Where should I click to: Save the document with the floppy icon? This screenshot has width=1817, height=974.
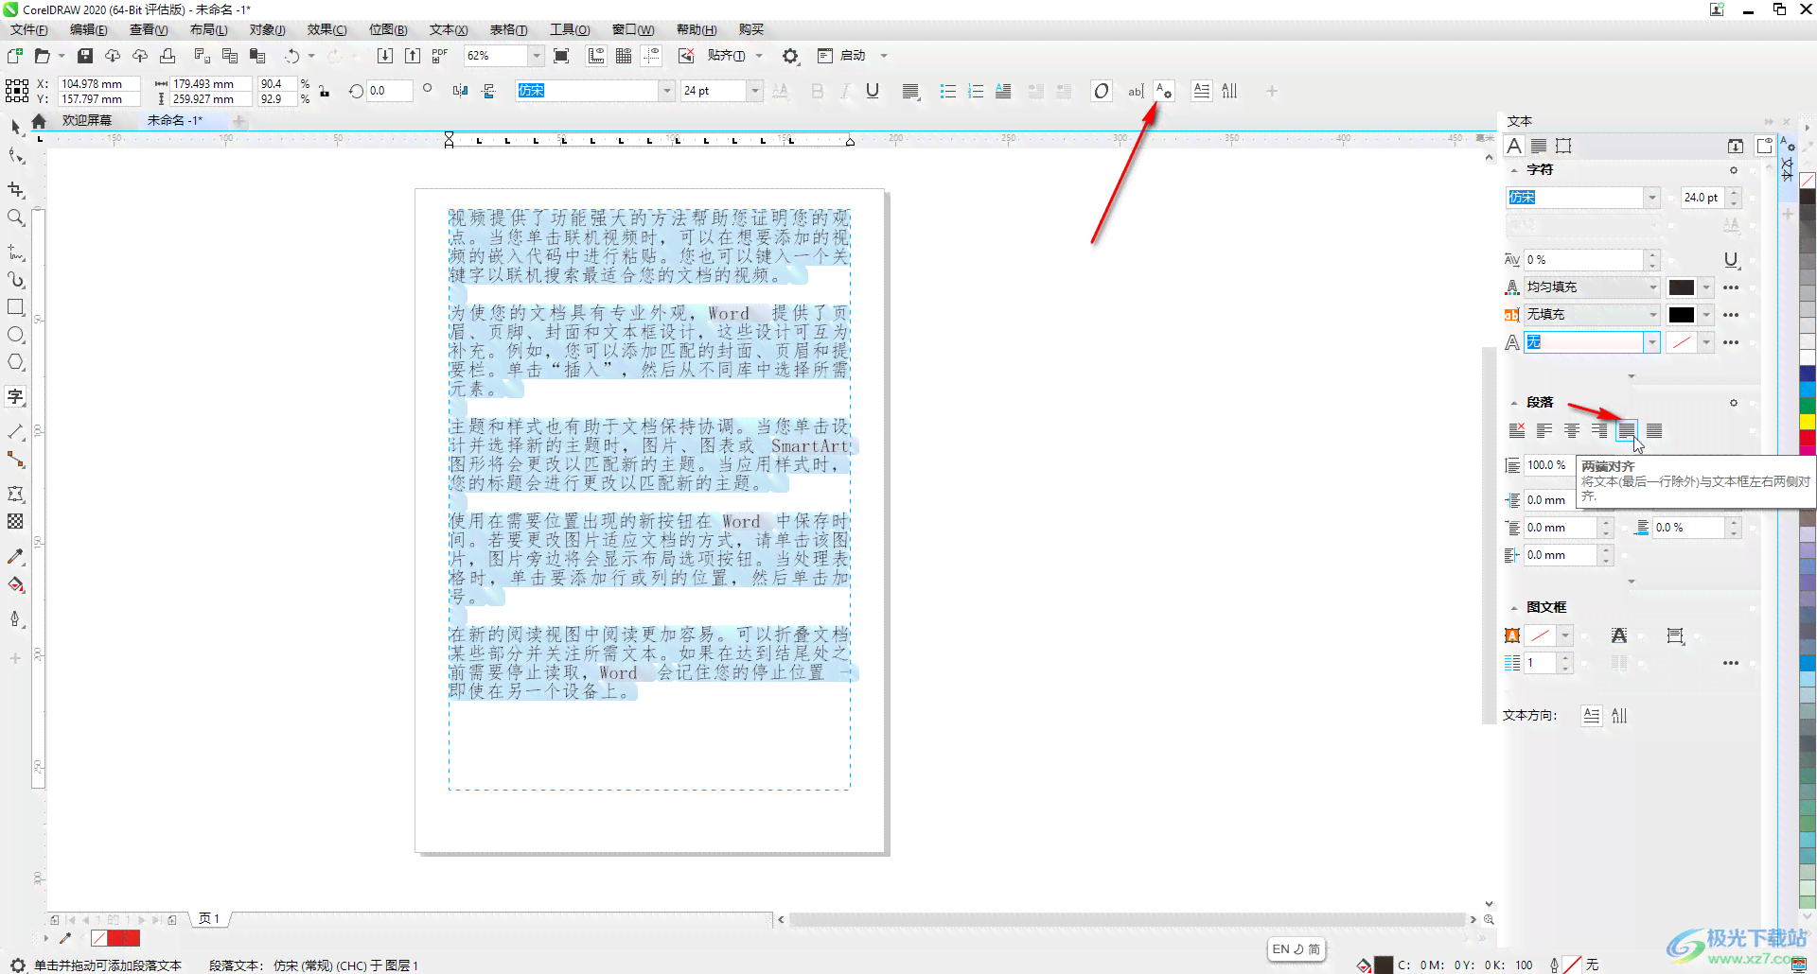[85, 56]
